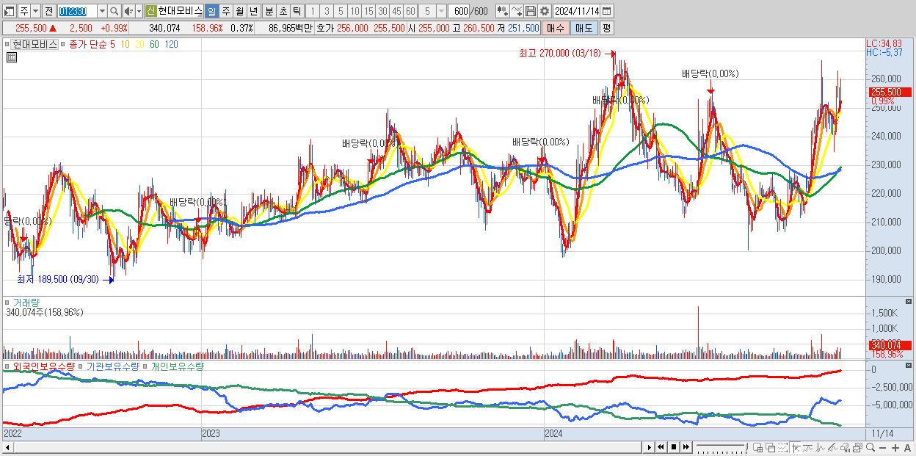Open the speaker icon dropdown arrow
The width and height of the screenshot is (916, 456).
[x=139, y=11]
